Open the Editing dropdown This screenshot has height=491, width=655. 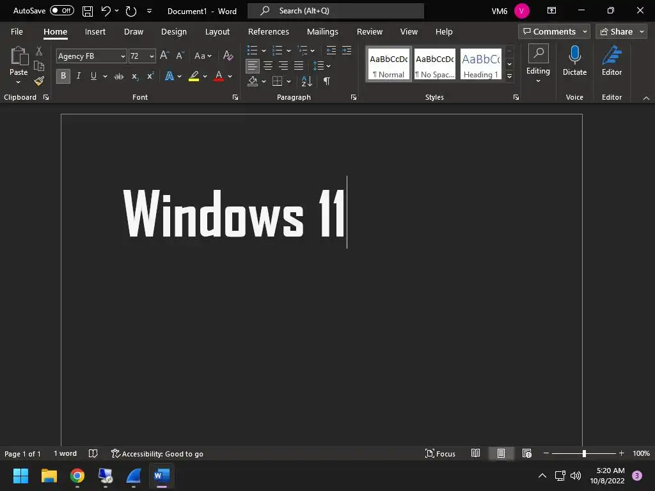pyautogui.click(x=538, y=63)
